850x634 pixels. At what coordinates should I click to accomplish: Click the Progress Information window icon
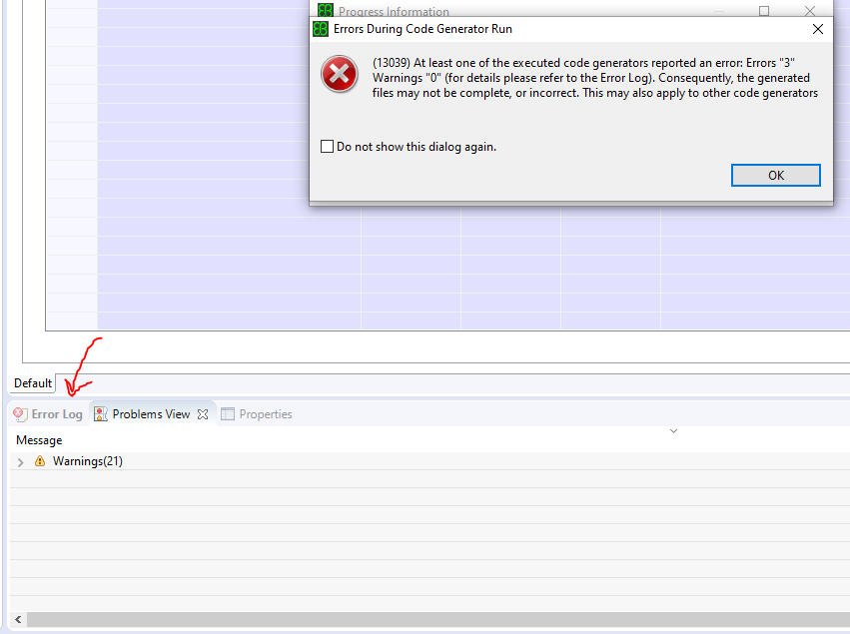tap(324, 9)
